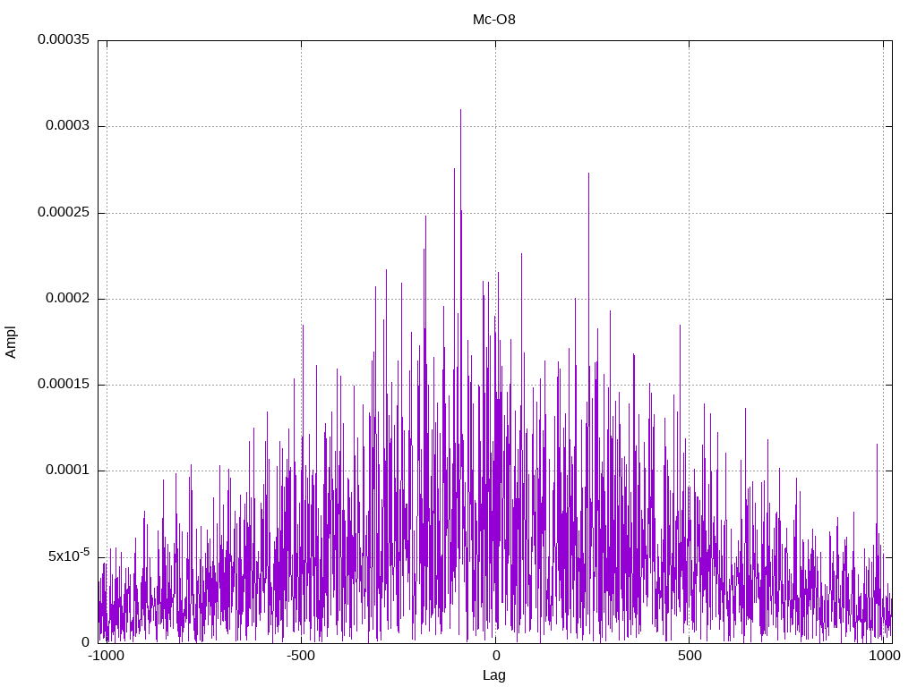The width and height of the screenshot is (917, 687).
Task: Click y-axis tick label 5x10^-5
Action: (x=69, y=555)
